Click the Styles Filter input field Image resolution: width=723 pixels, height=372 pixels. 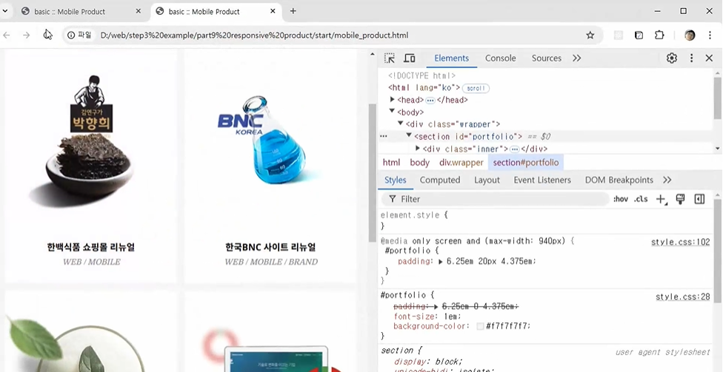coord(496,199)
